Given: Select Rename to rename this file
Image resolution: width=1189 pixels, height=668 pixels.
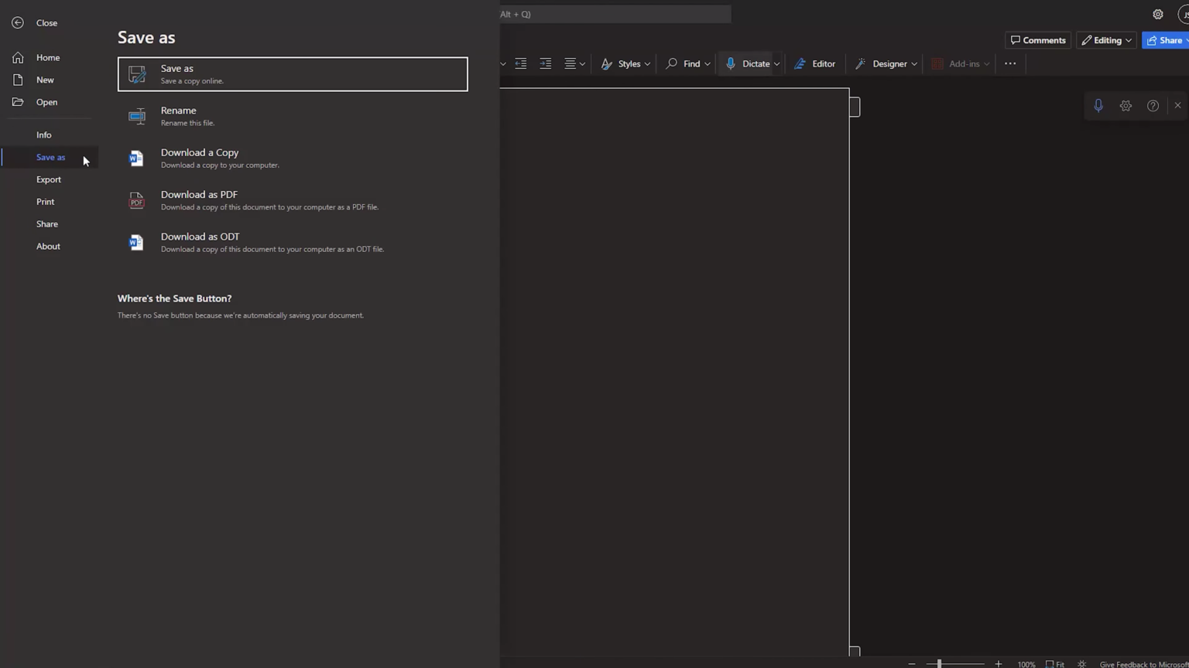Looking at the screenshot, I should pos(178,115).
